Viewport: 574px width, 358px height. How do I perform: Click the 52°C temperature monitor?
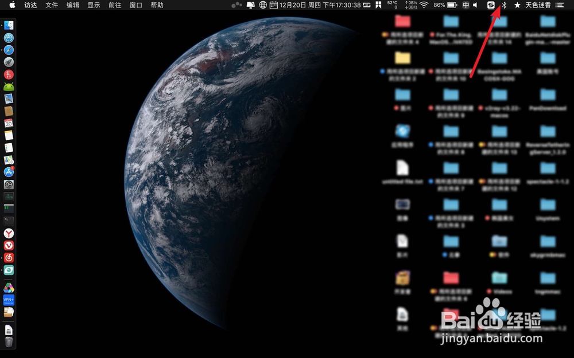pyautogui.click(x=392, y=5)
